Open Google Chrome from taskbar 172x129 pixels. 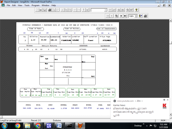17,125
